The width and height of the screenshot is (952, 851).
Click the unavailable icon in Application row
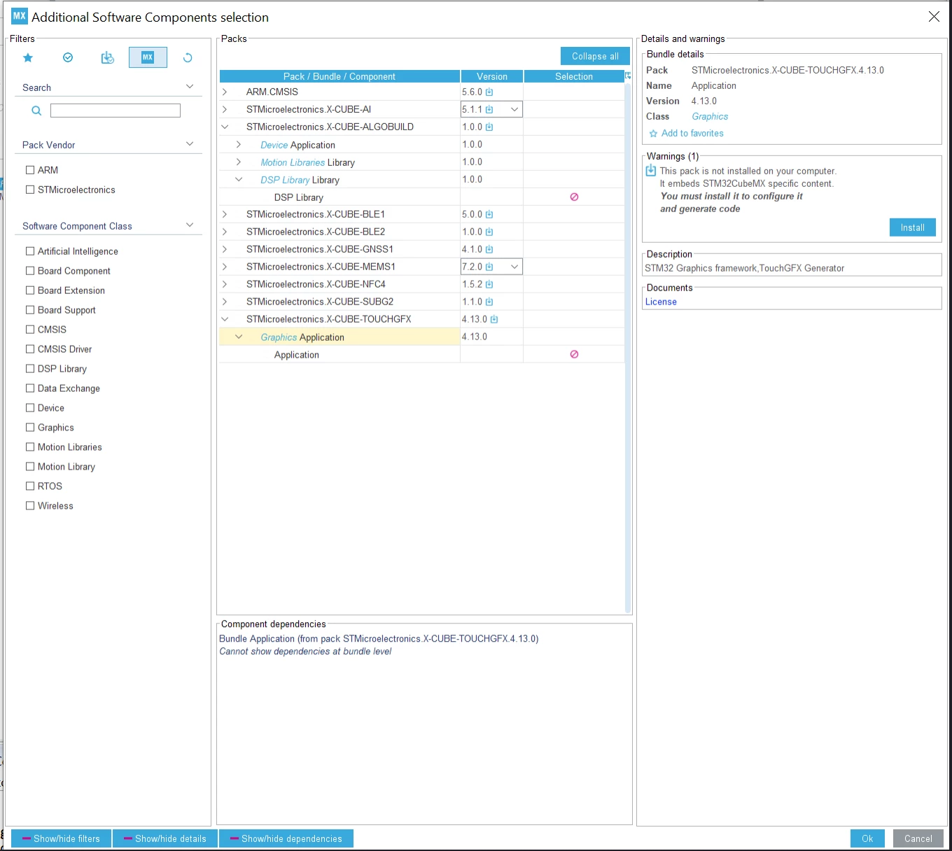pyautogui.click(x=574, y=355)
